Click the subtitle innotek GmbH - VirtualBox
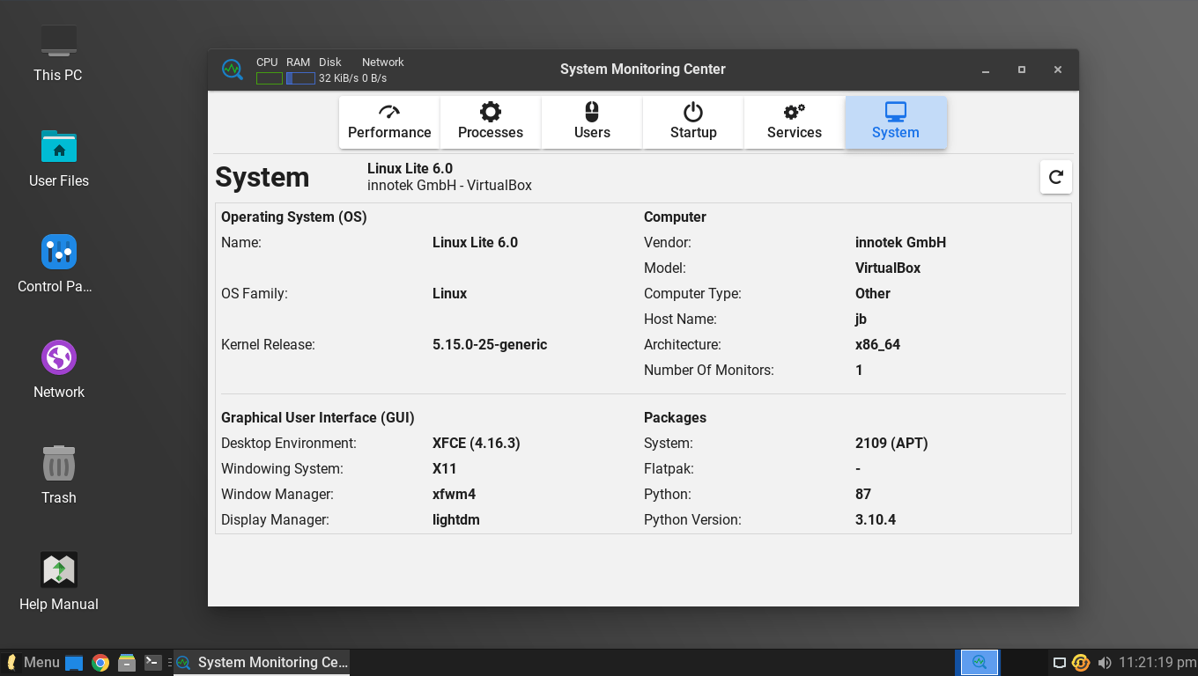This screenshot has width=1198, height=676. tap(449, 185)
